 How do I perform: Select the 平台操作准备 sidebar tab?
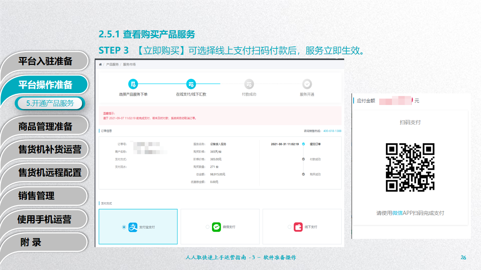tap(45, 85)
